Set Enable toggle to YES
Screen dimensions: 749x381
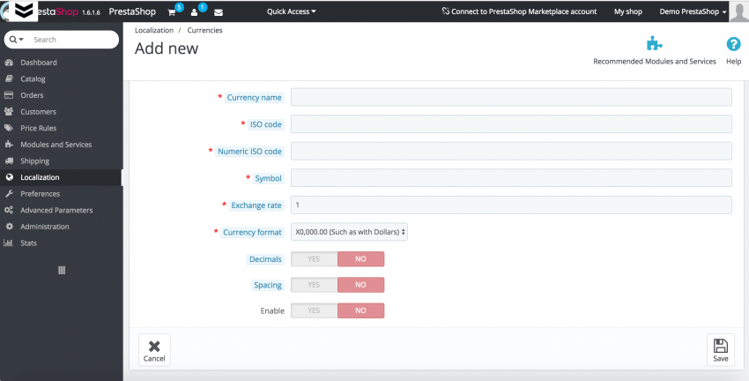click(314, 310)
